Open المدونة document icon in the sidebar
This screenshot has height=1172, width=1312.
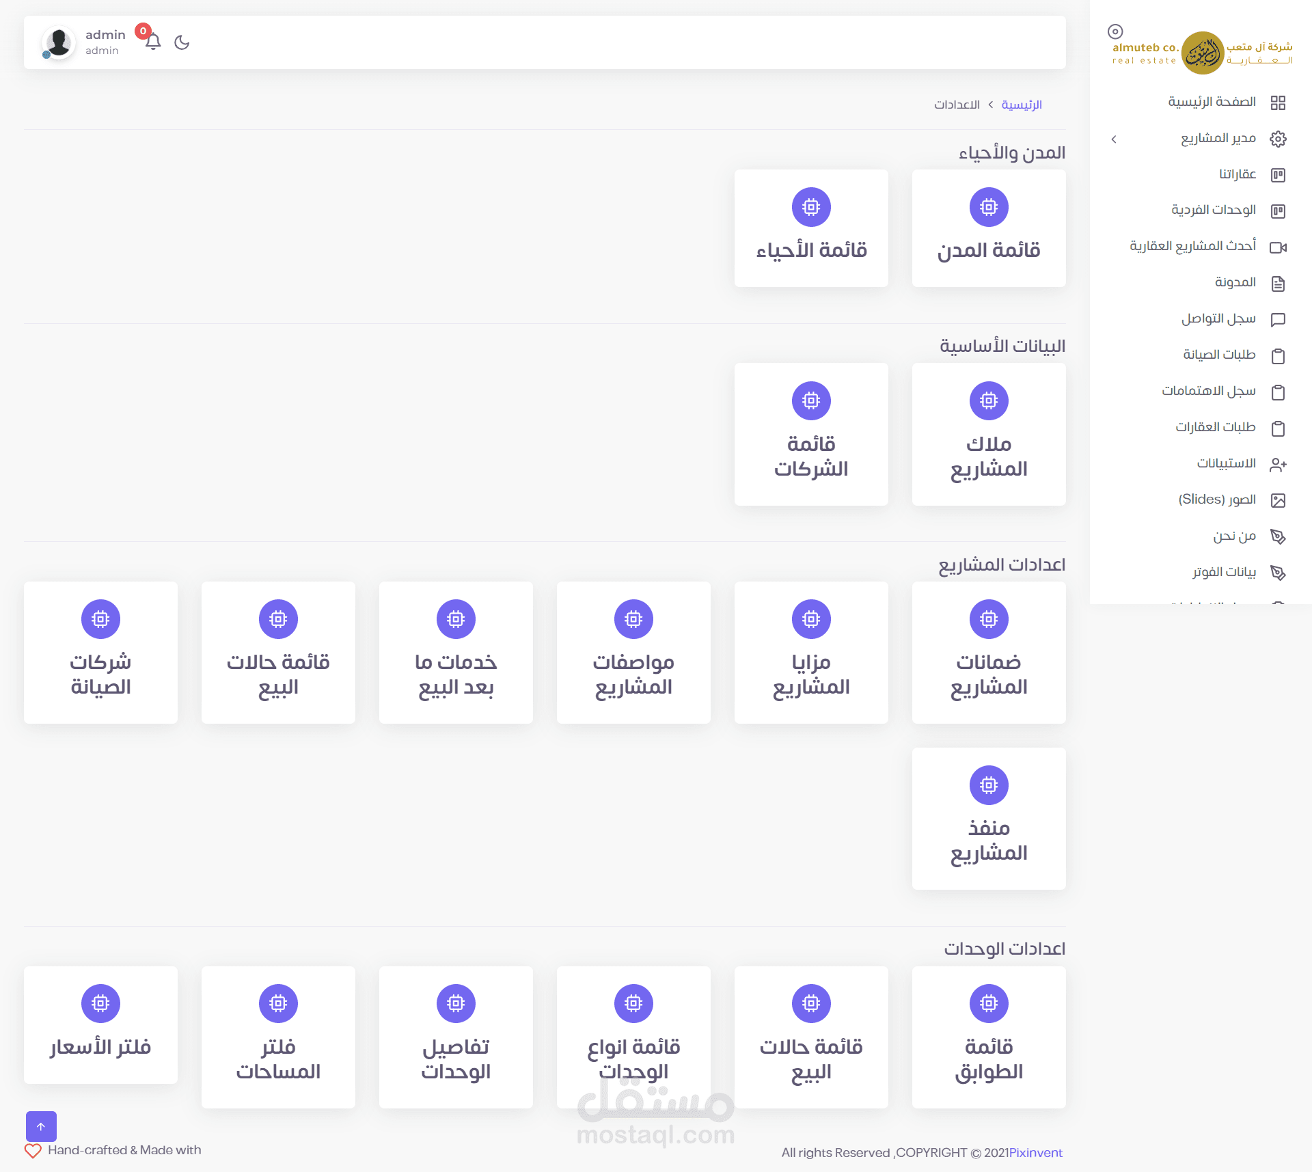[1278, 284]
